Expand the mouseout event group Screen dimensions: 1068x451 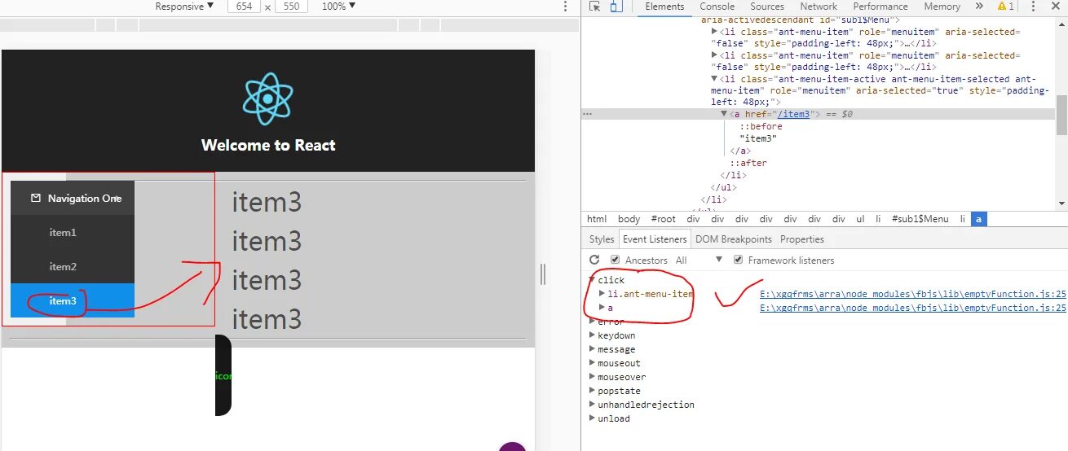[x=593, y=363]
